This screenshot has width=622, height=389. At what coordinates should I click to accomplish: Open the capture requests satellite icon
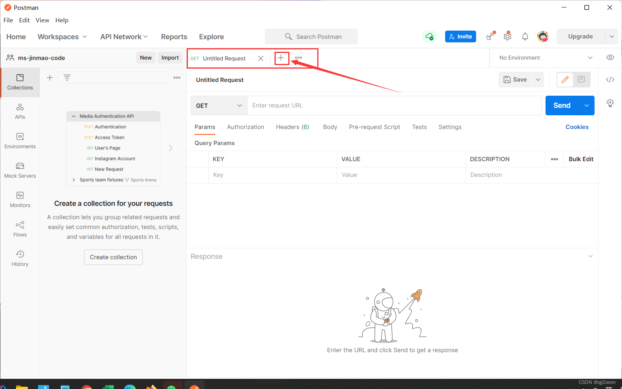(491, 36)
